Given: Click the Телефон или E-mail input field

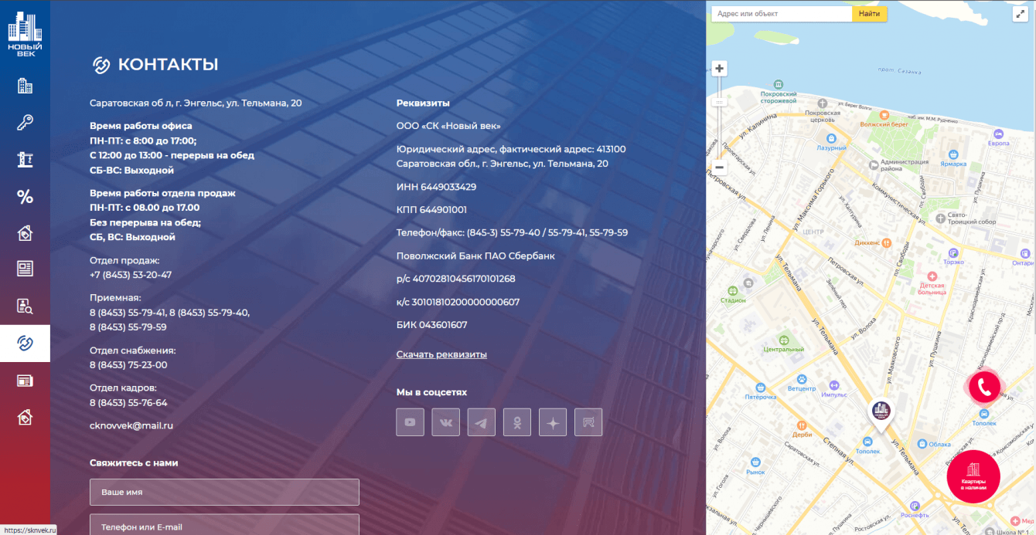Looking at the screenshot, I should (224, 525).
